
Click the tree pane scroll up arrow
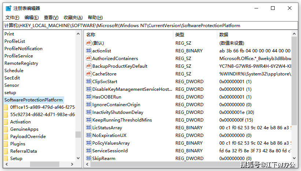(x=78, y=34)
